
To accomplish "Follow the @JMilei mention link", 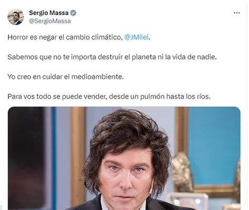I will (136, 37).
